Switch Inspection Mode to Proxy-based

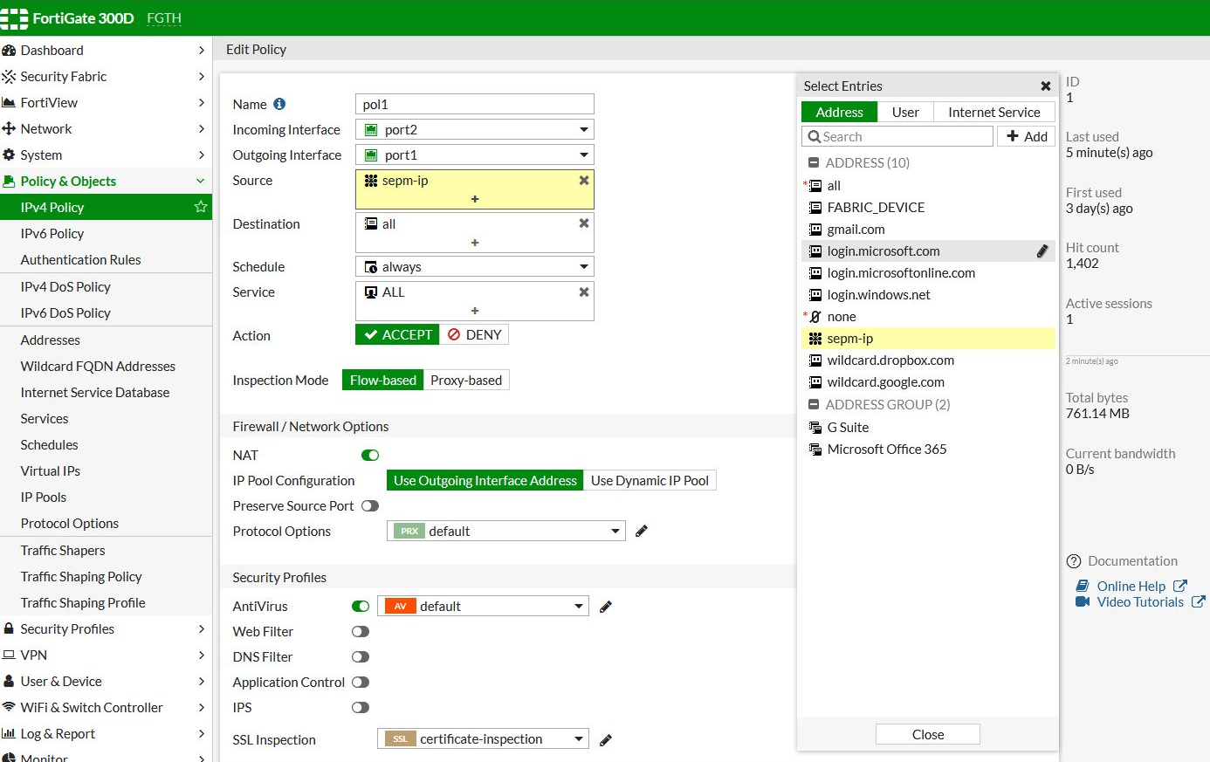pos(466,380)
